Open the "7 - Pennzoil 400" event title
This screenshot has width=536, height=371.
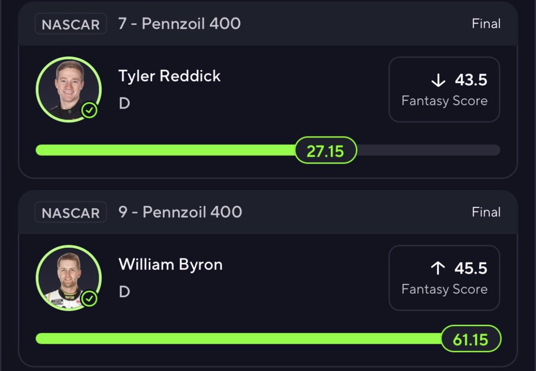(180, 24)
